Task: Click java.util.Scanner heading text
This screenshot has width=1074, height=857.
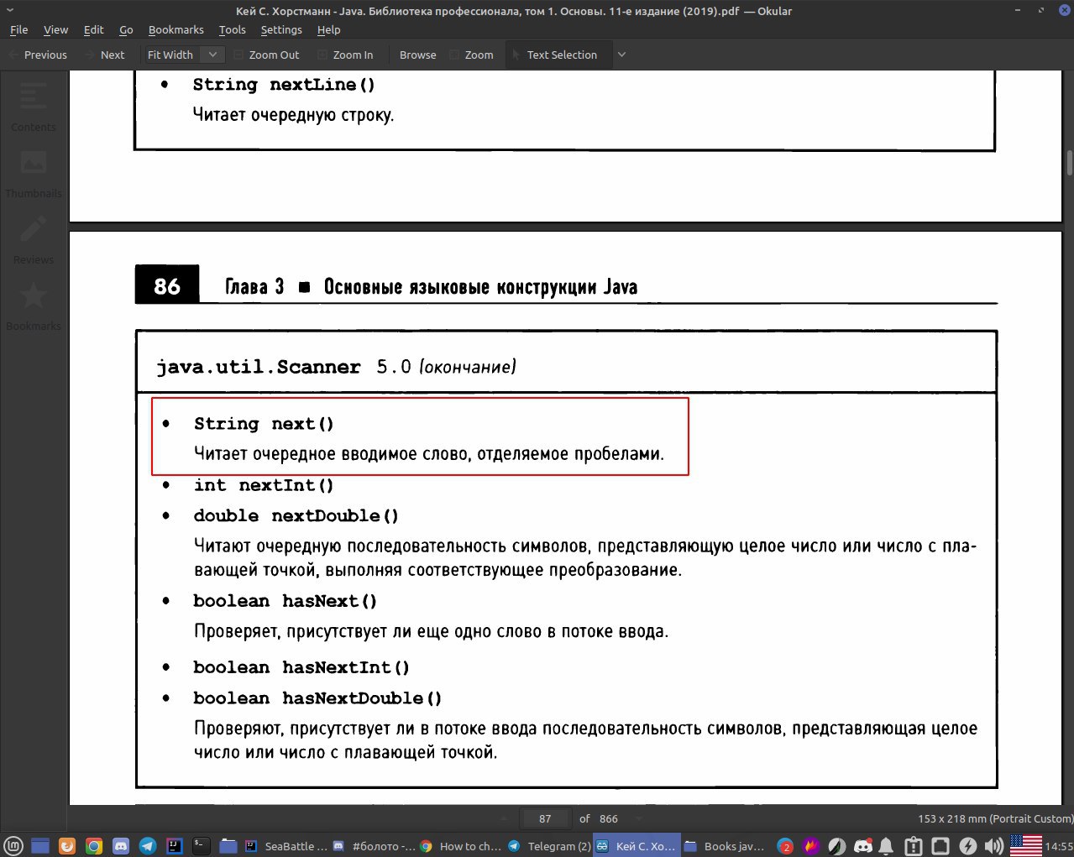Action: coord(259,368)
